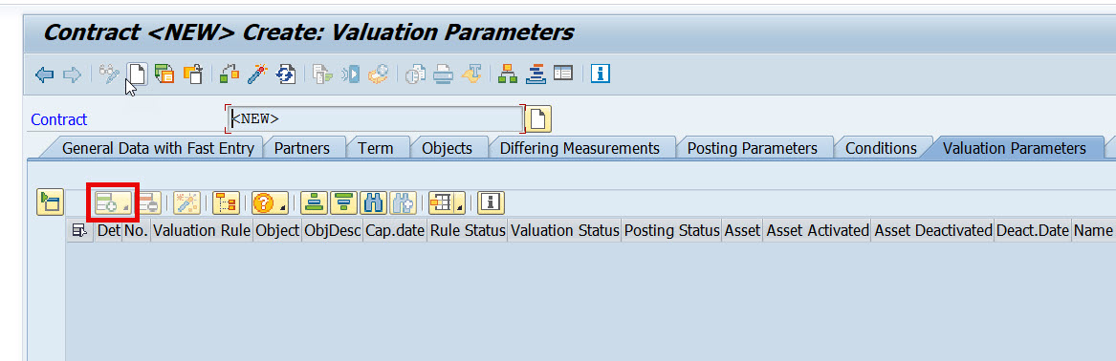Image resolution: width=1116 pixels, height=361 pixels.
Task: Click the hierarchy org-chart icon
Action: (508, 74)
